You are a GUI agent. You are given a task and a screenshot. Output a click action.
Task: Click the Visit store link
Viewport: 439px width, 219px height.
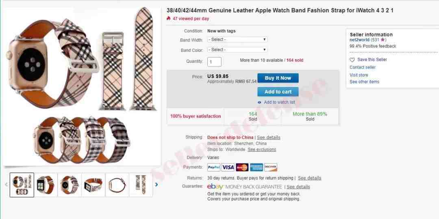[359, 75]
